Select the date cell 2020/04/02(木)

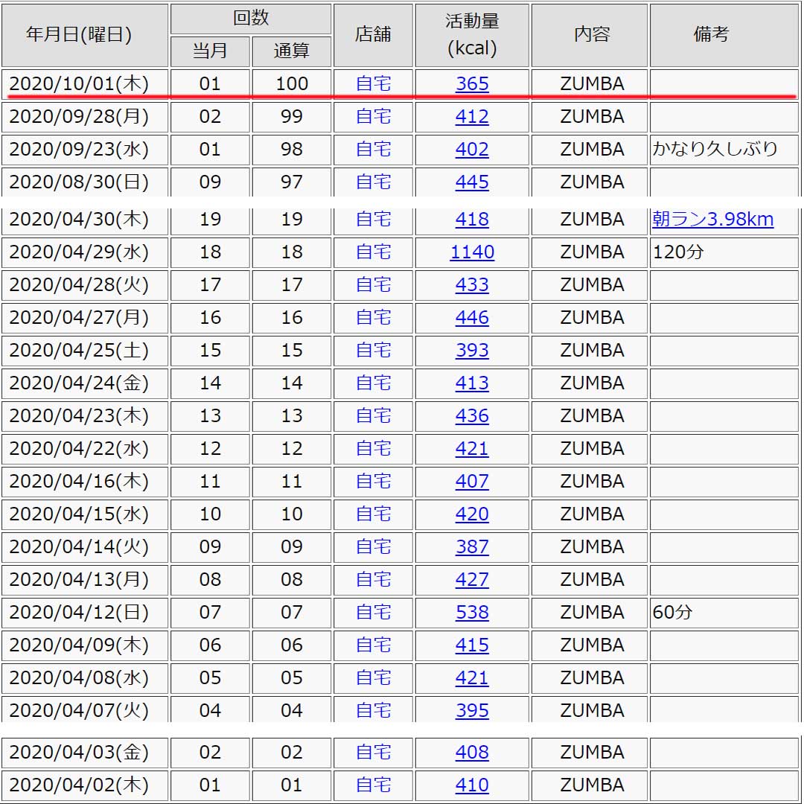(85, 785)
